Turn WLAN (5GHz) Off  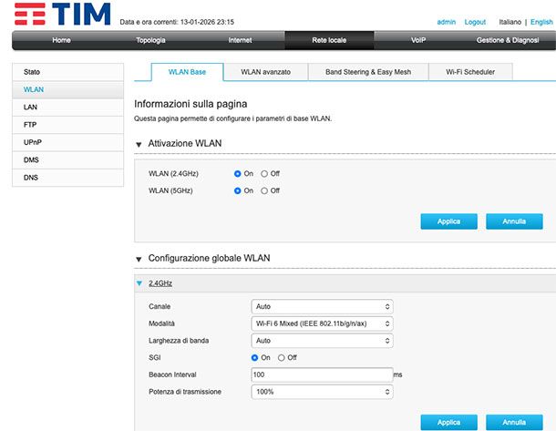264,190
